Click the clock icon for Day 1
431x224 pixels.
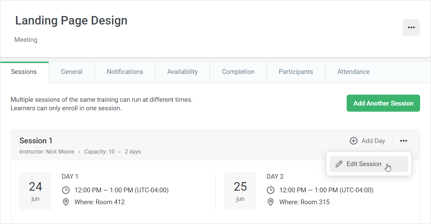click(x=66, y=190)
